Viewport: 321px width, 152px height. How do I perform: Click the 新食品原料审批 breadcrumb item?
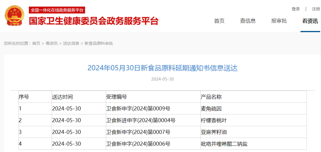[99, 43]
